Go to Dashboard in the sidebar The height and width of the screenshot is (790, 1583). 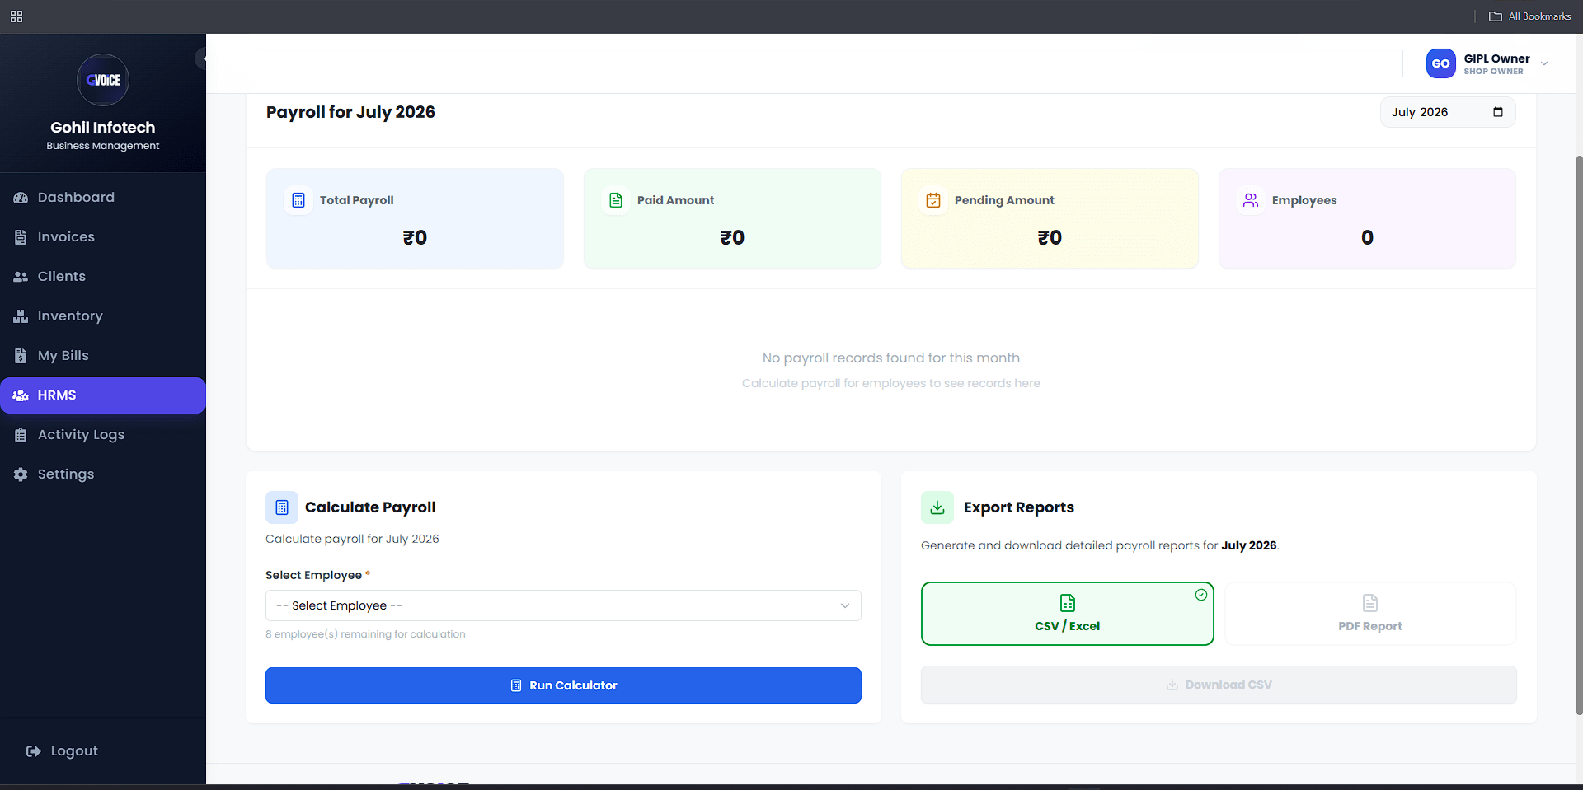pyautogui.click(x=103, y=198)
